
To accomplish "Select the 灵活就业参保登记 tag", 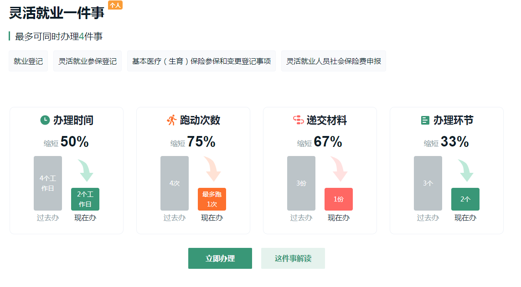I will 88,61.
